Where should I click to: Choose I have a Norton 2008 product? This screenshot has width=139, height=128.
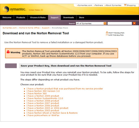[43, 101]
